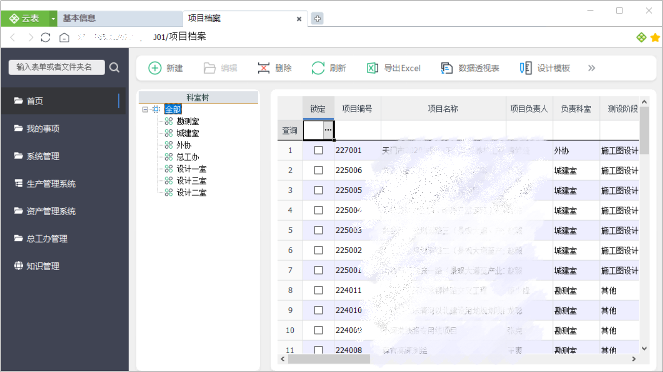Select 总工办 in the 科室树
Screen dimensions: 663x372
tap(188, 157)
